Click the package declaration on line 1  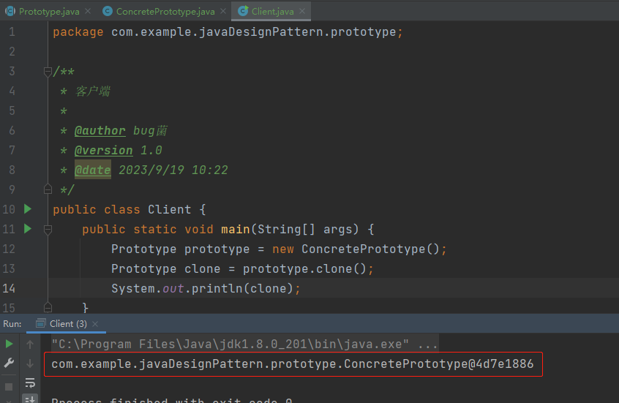click(228, 32)
